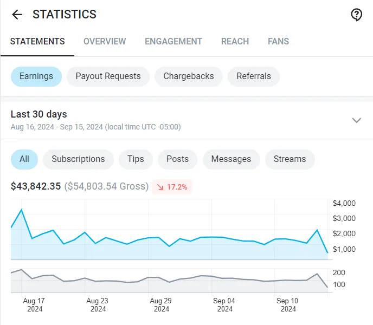The image size is (373, 325).
Task: Select the All earnings filter
Action: coord(24,159)
